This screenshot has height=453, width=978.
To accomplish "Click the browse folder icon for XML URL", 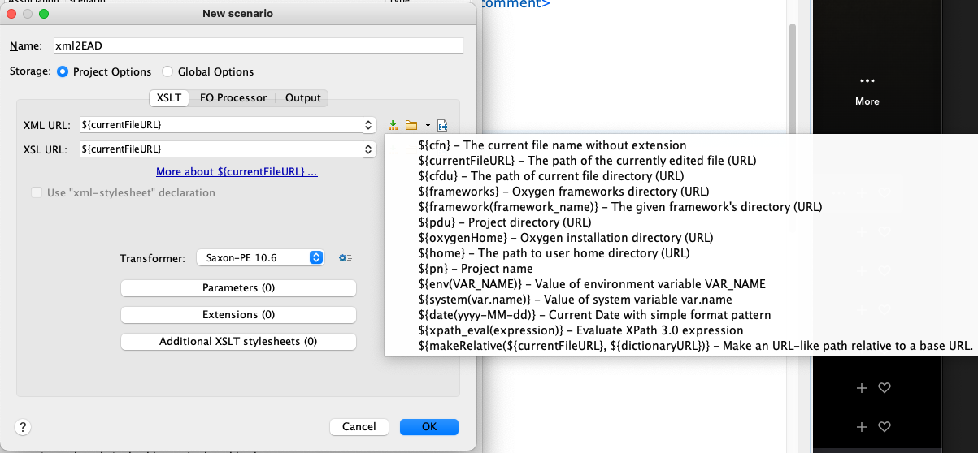I will (x=411, y=125).
